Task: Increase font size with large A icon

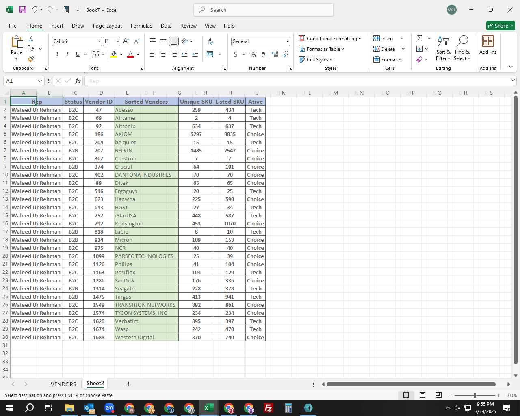Action: 126,41
